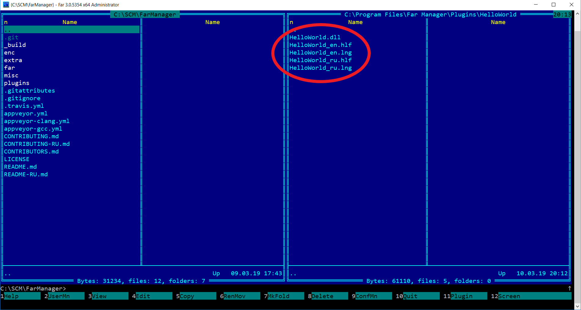Select the README.md file
This screenshot has width=581, height=310.
(20, 167)
